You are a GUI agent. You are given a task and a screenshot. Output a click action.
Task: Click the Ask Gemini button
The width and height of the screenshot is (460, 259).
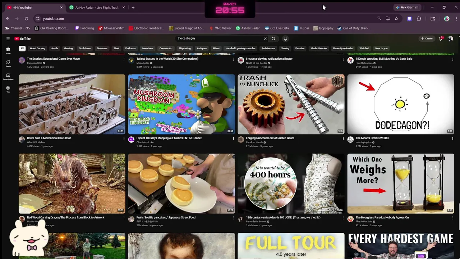pyautogui.click(x=407, y=7)
